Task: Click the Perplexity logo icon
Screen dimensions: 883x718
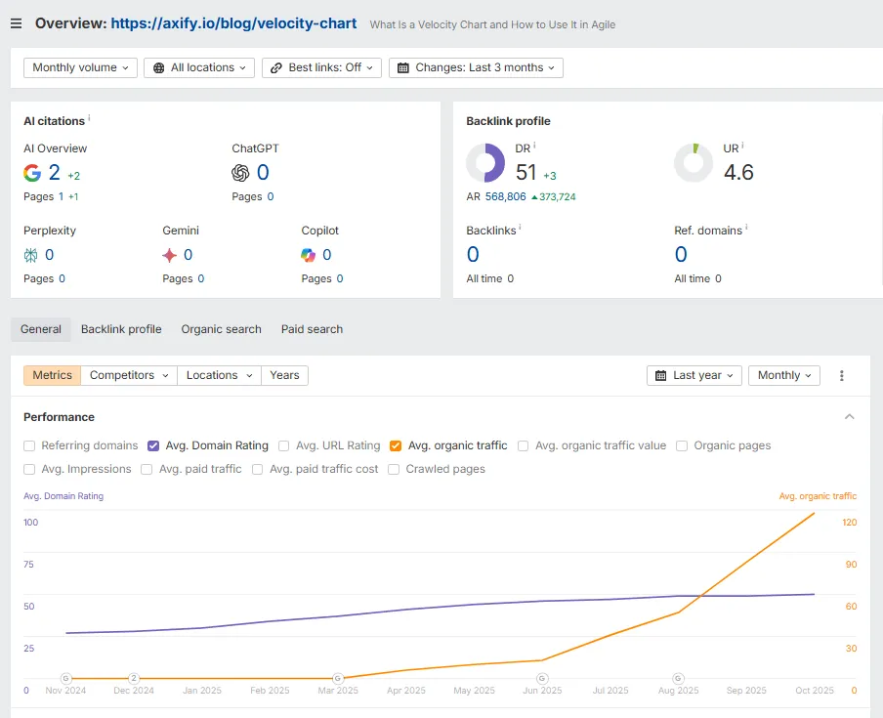Action: point(31,255)
